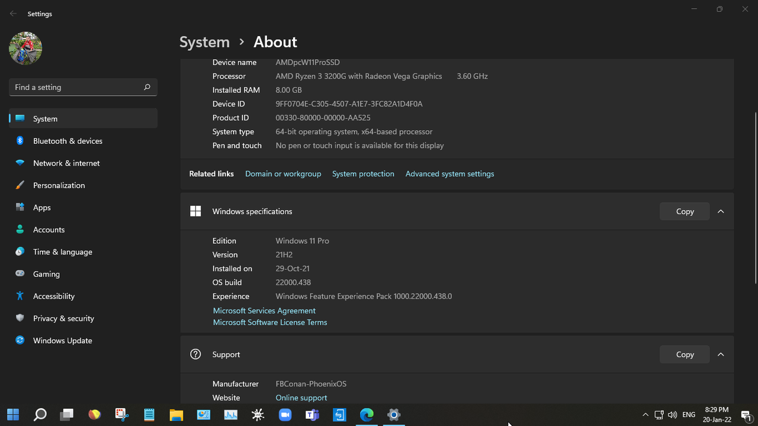Click the Settings gear on the taskbar
This screenshot has height=426, width=758.
click(394, 415)
